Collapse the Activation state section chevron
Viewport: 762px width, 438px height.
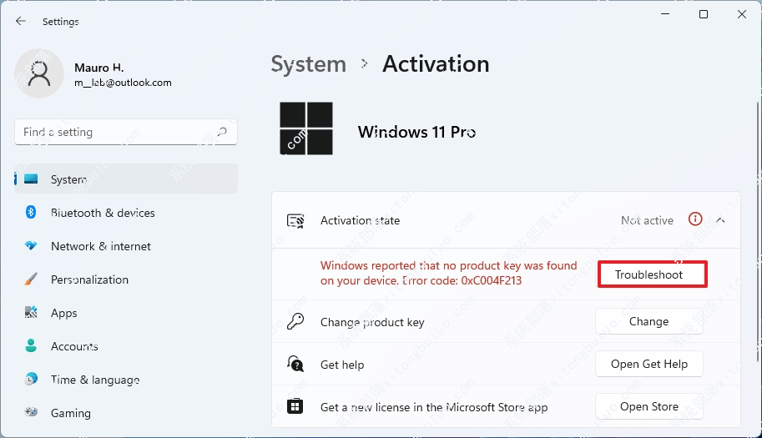[720, 220]
